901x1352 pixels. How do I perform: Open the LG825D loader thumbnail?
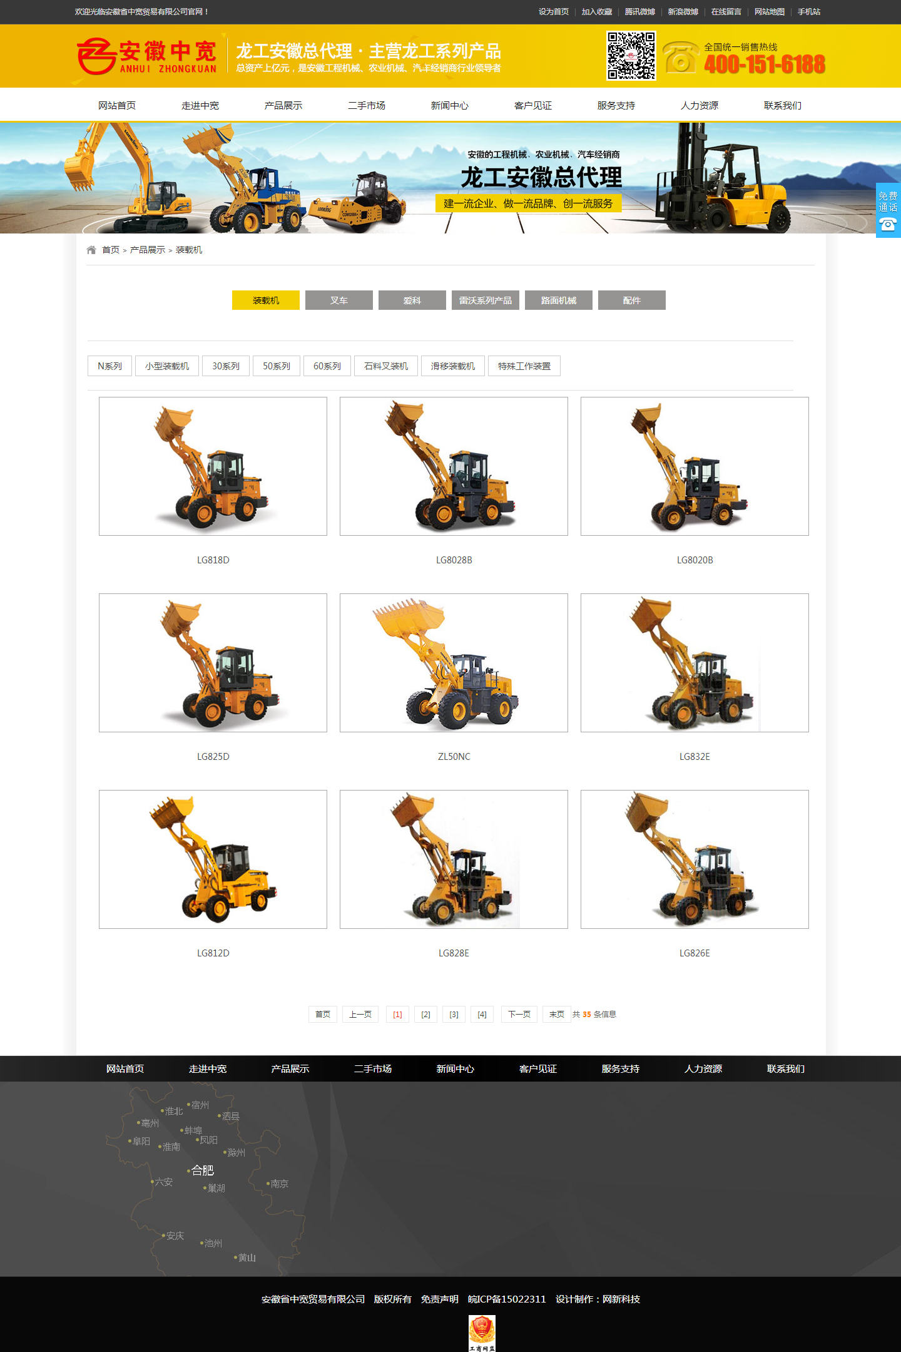pyautogui.click(x=213, y=663)
